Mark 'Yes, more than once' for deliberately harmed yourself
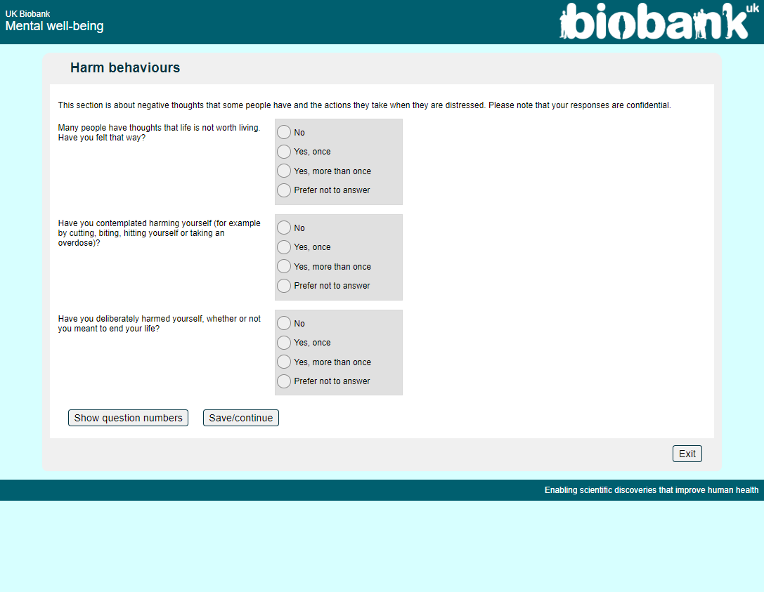This screenshot has width=764, height=592. click(x=284, y=362)
